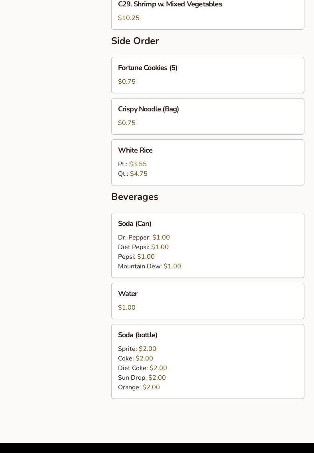Open the Soda (Can) item title

pyautogui.click(x=134, y=224)
